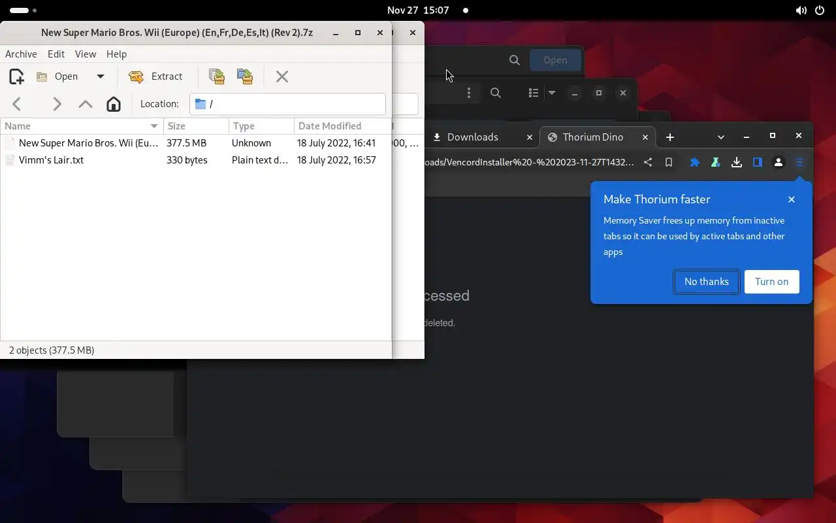
Task: Select New Super Mario Bros. Wii file row
Action: [196, 143]
